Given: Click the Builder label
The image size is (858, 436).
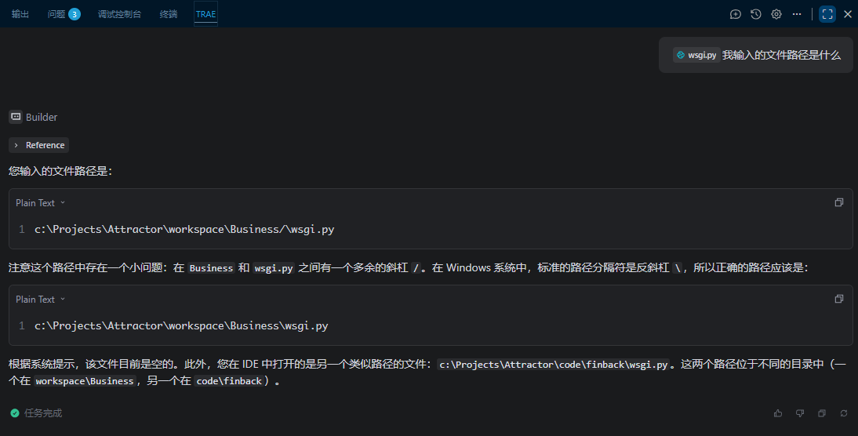Looking at the screenshot, I should [x=42, y=117].
